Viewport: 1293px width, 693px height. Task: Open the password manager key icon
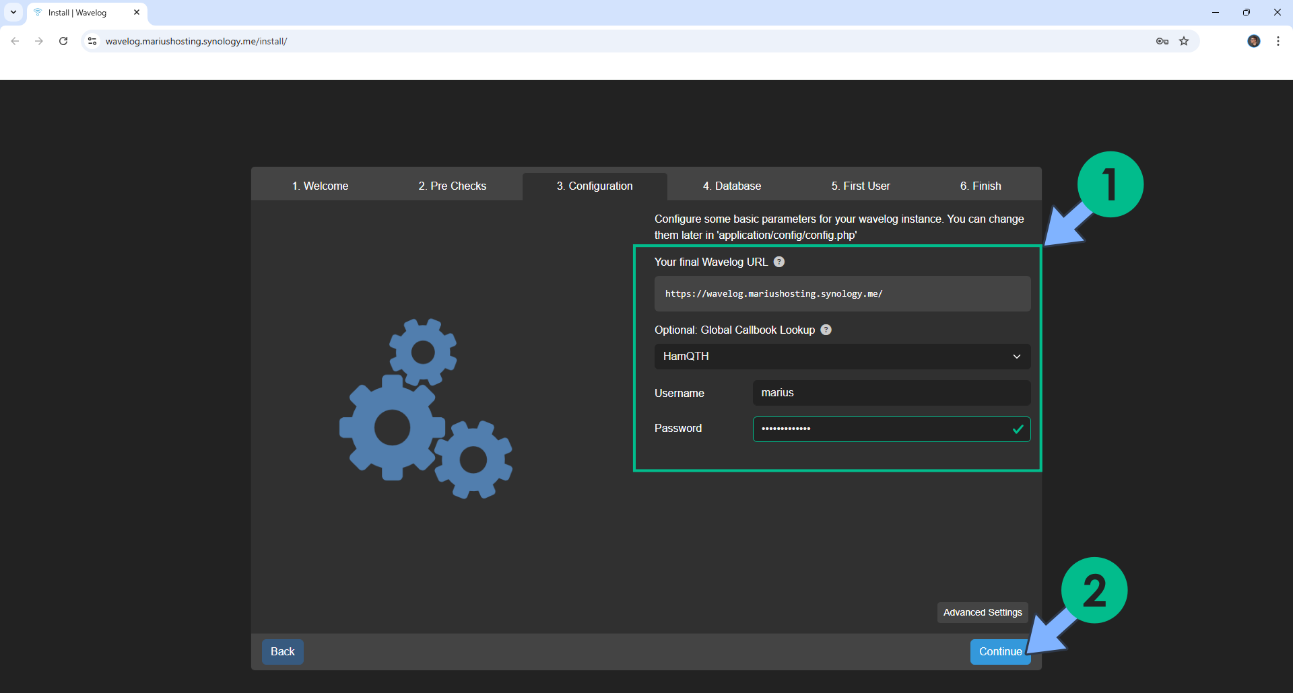1162,41
